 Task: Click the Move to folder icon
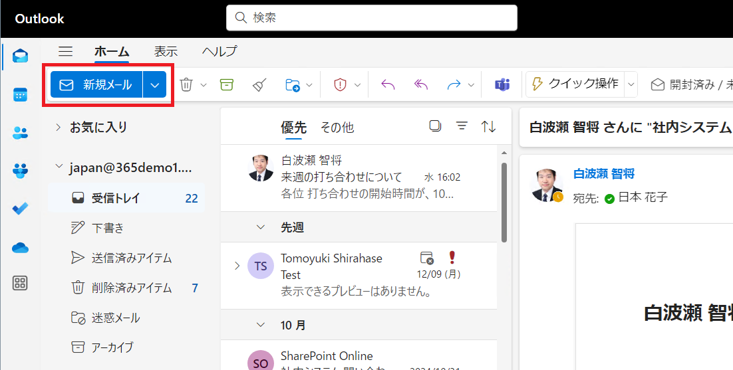pyautogui.click(x=293, y=85)
